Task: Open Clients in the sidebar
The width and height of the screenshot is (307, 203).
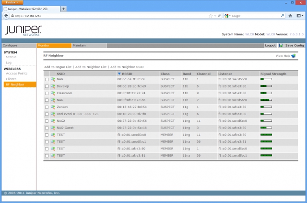Action: pos(11,79)
